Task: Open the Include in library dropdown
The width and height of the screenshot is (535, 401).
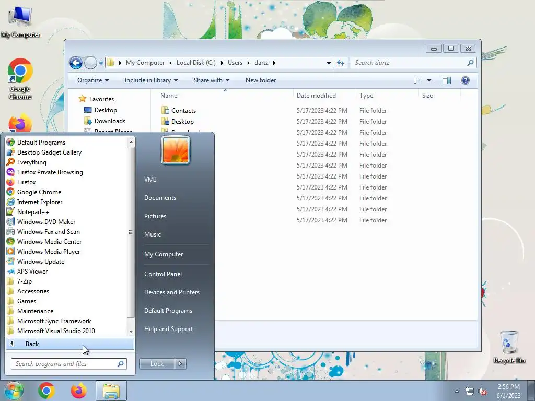Action: tap(151, 80)
